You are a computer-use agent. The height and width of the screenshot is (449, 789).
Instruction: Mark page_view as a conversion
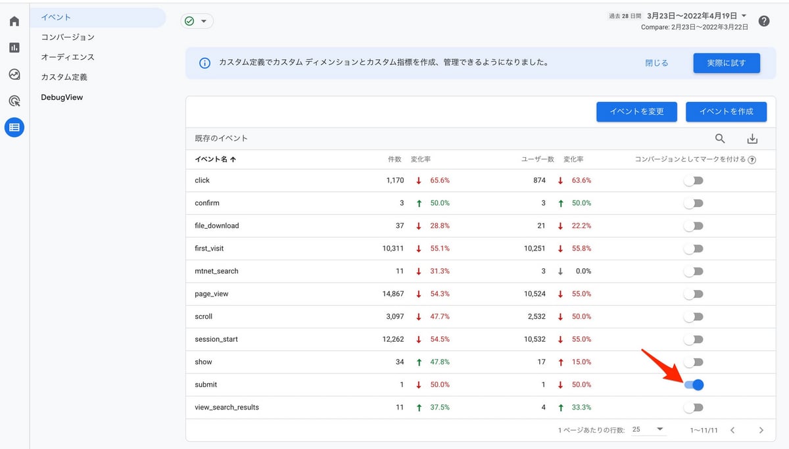(694, 294)
